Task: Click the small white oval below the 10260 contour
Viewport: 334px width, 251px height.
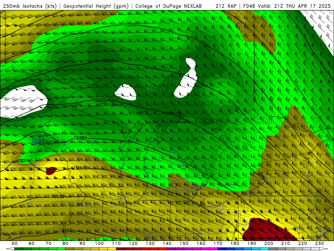Action: (126, 92)
